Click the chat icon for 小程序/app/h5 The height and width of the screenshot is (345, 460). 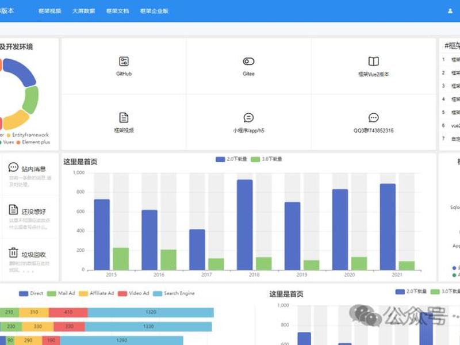tap(248, 118)
